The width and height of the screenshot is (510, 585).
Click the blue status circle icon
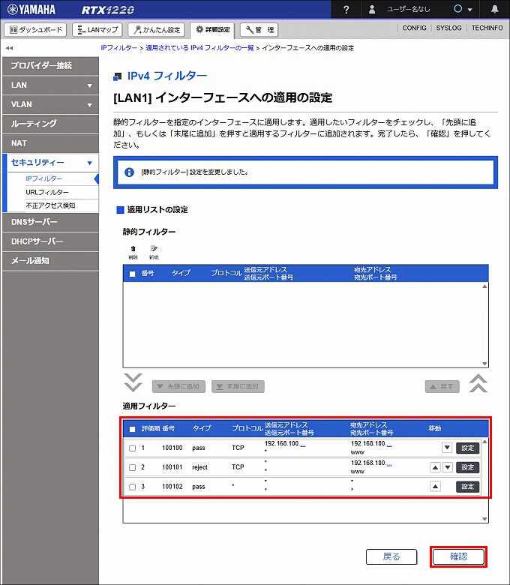click(x=457, y=9)
